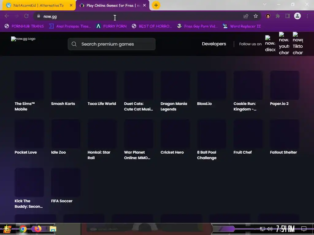Open the Smash Karts game title

pyautogui.click(x=63, y=103)
